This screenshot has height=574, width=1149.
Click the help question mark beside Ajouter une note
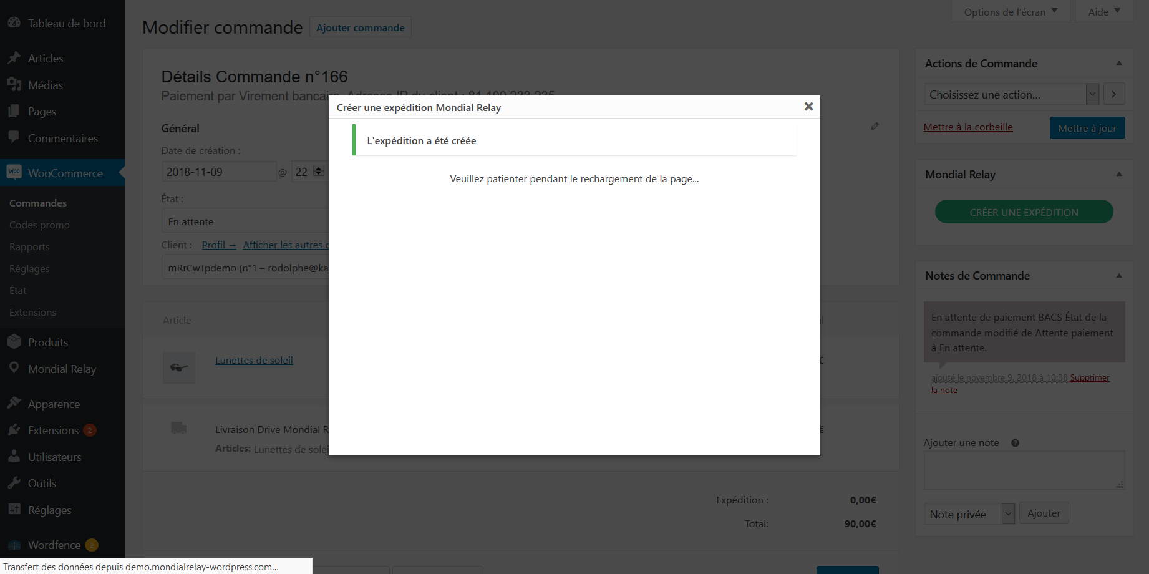pyautogui.click(x=1015, y=443)
